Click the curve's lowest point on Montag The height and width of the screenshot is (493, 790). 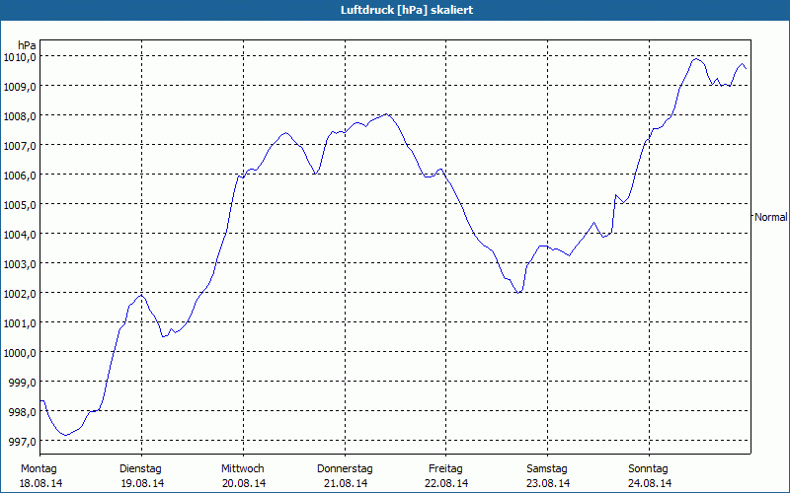[64, 435]
